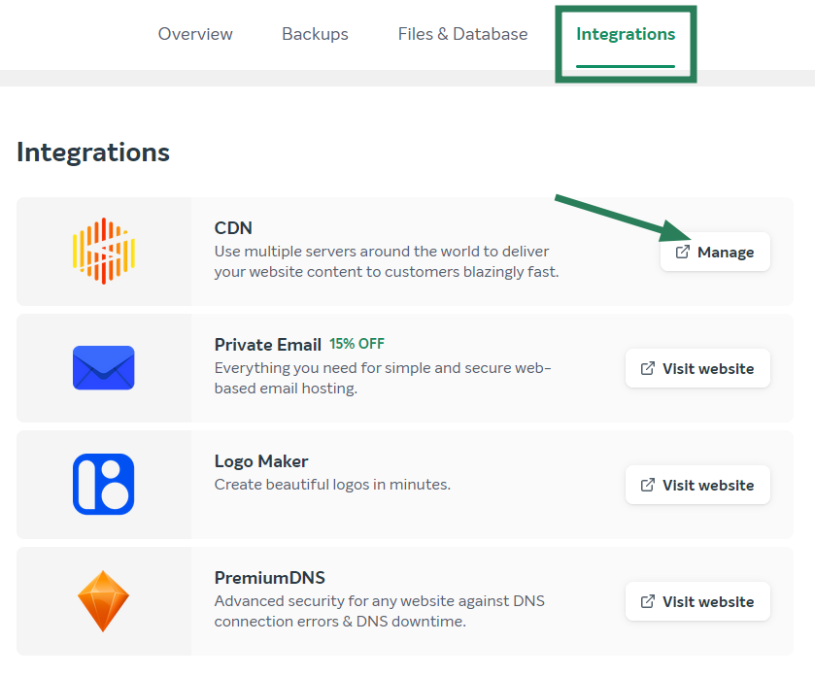Click the CDN orange burst logo icon
This screenshot has width=815, height=677.
(x=103, y=252)
